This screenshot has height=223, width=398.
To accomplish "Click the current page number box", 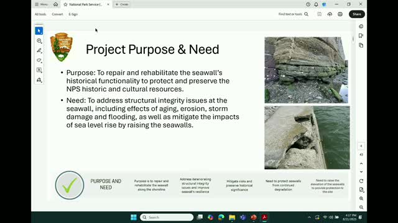I will (361, 146).
